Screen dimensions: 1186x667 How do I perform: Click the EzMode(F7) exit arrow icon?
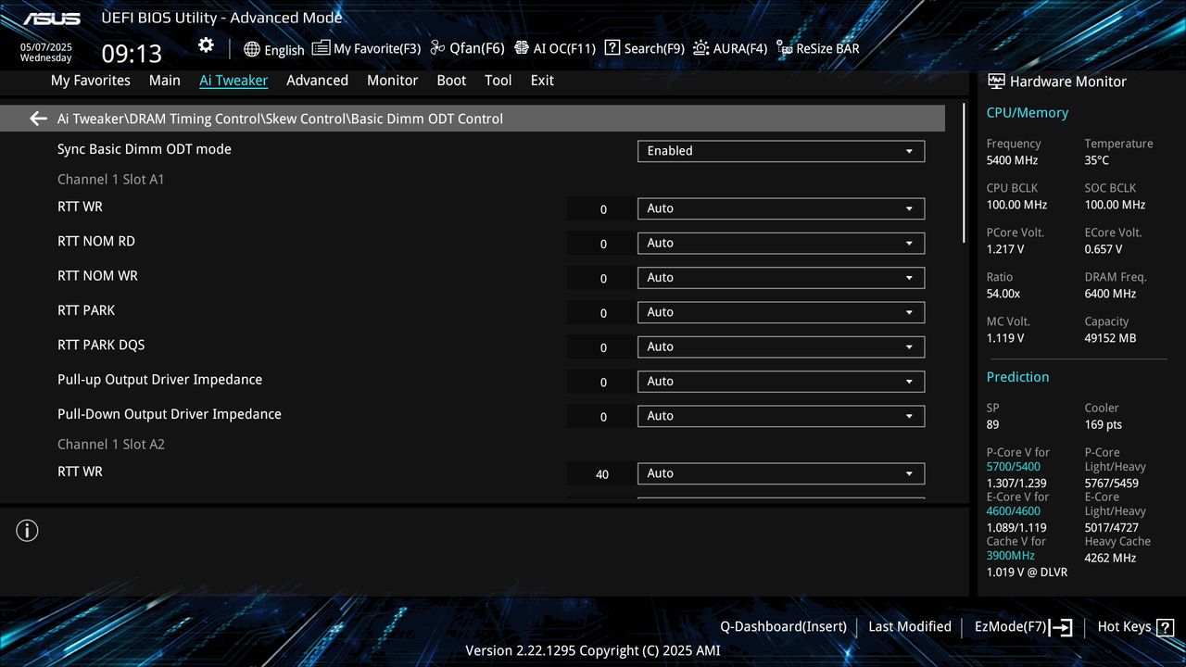pyautogui.click(x=1061, y=627)
